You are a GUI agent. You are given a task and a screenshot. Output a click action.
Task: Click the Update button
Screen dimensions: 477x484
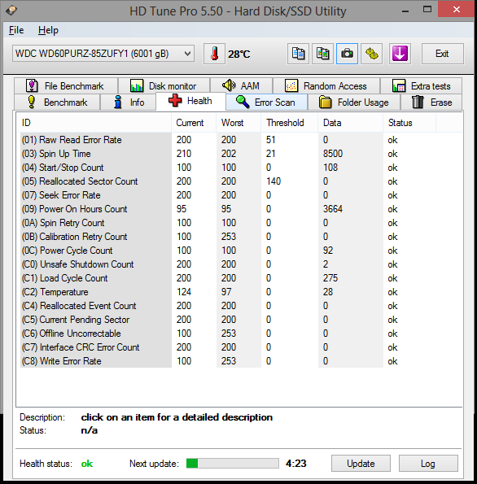[x=361, y=464]
